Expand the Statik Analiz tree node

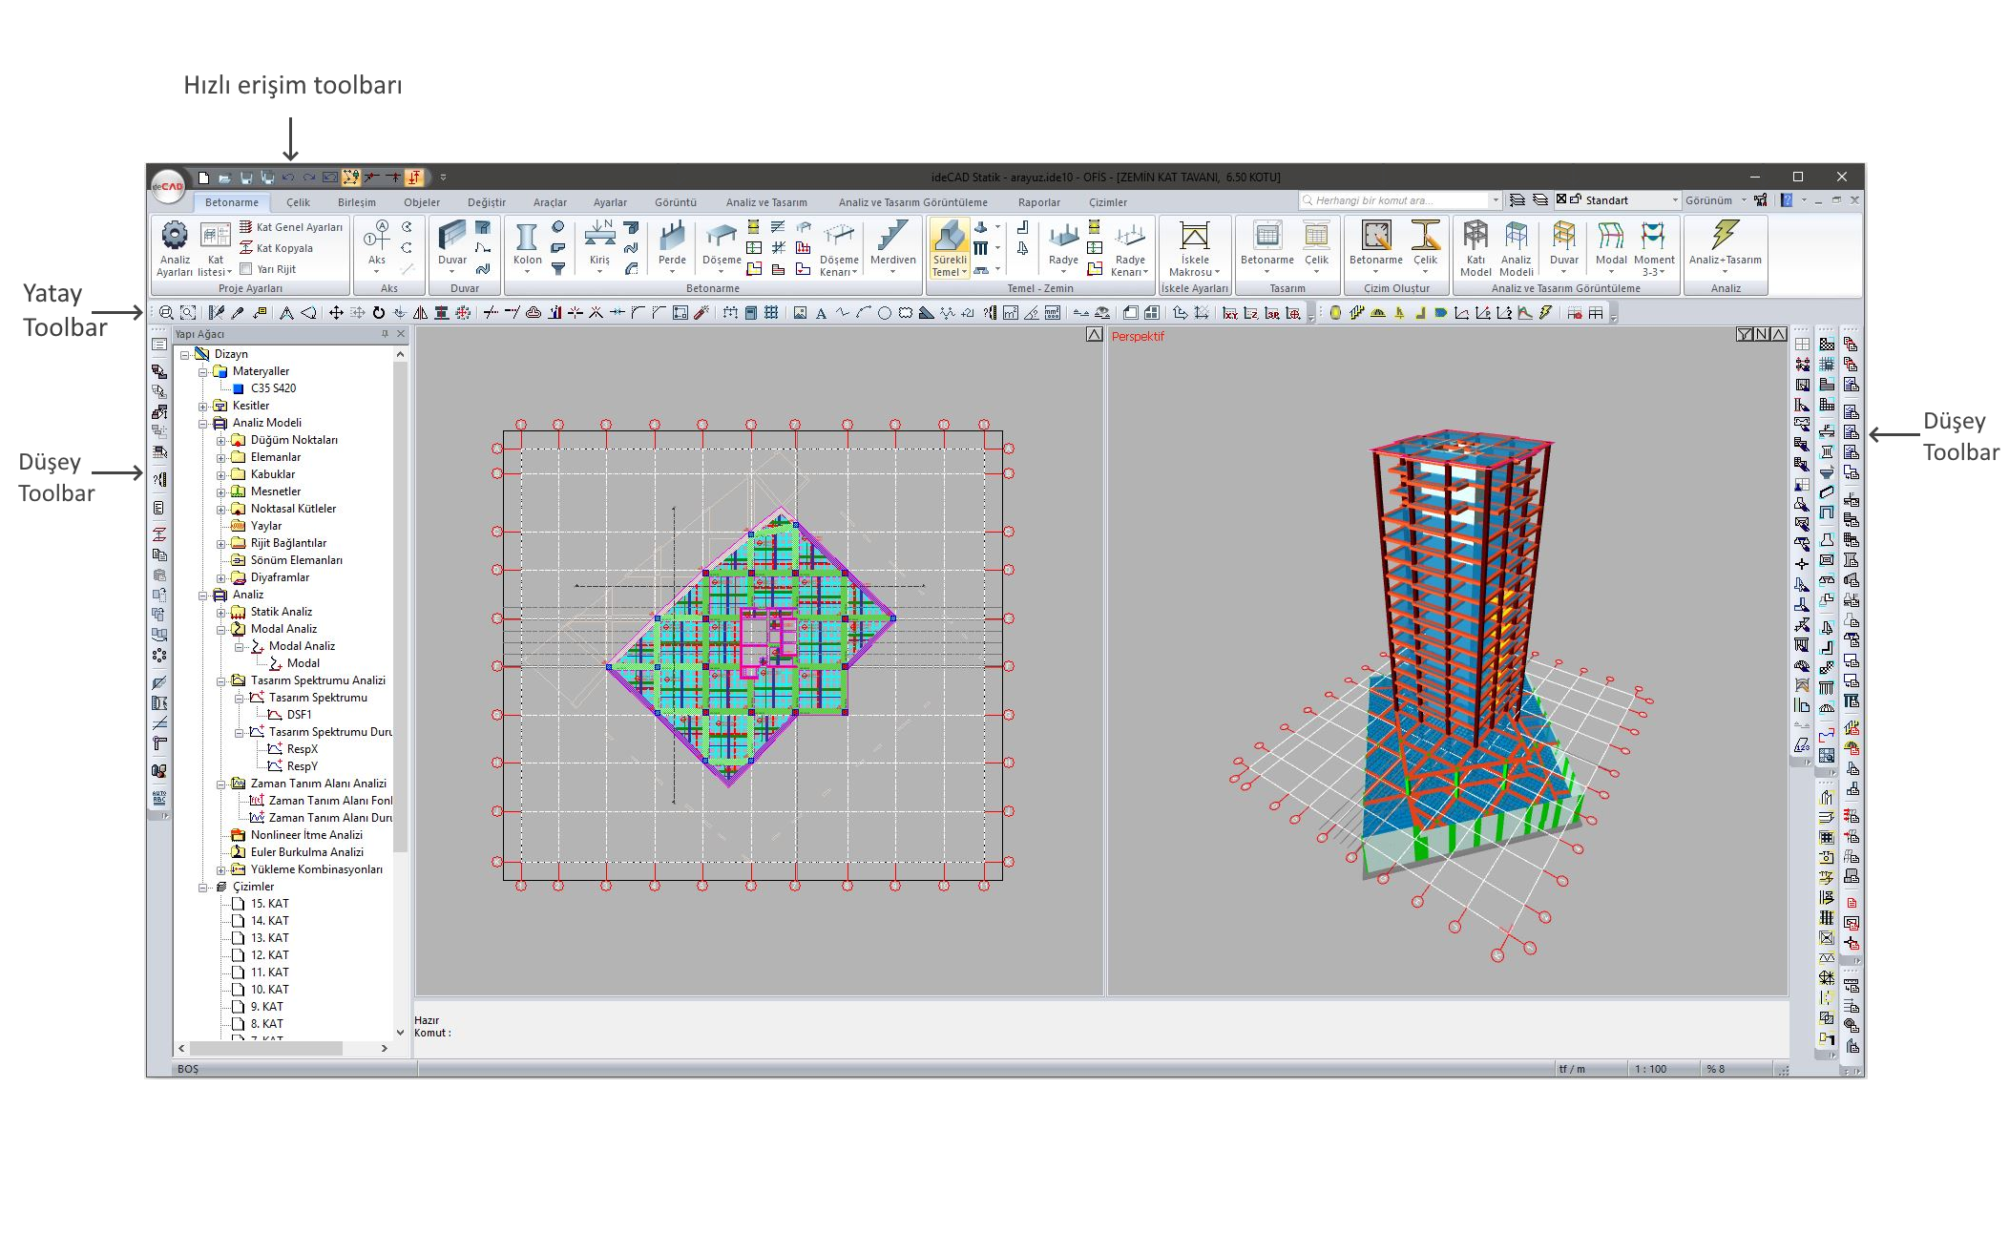pyautogui.click(x=221, y=612)
